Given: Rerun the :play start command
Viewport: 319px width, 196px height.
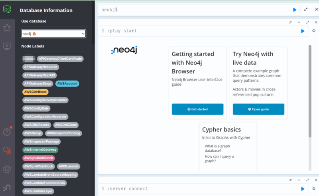Looking at the screenshot, I should [303, 31].
